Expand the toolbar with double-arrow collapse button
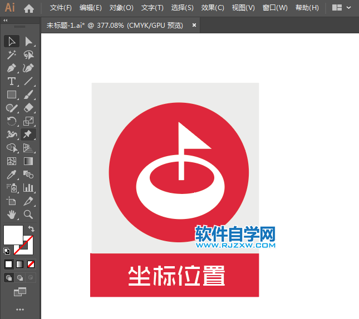 point(6,20)
